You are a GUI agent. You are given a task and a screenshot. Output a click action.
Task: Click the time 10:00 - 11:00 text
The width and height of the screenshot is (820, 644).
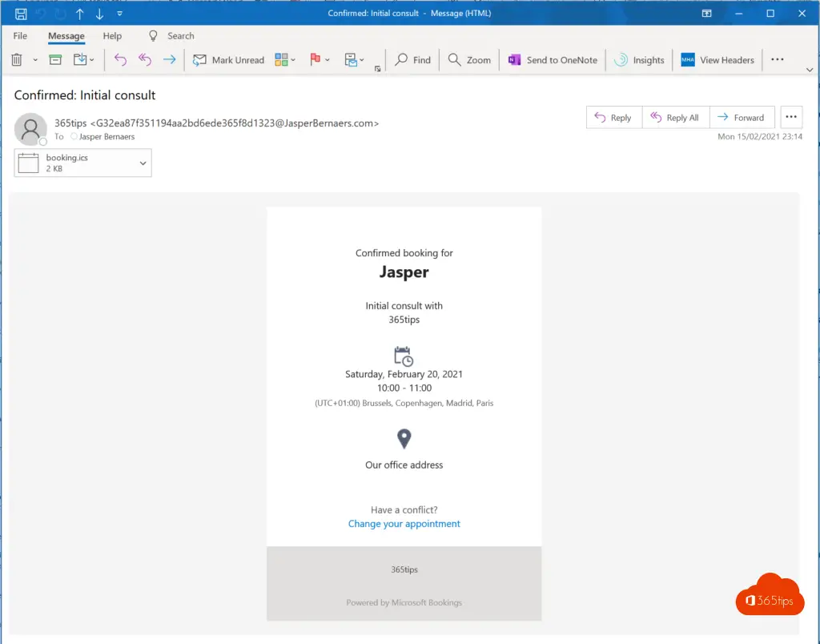(x=404, y=388)
